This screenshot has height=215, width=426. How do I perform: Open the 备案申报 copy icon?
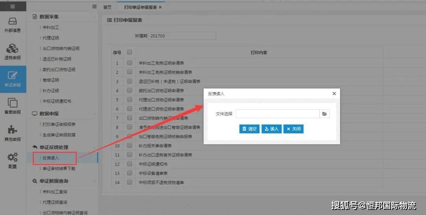point(13,103)
